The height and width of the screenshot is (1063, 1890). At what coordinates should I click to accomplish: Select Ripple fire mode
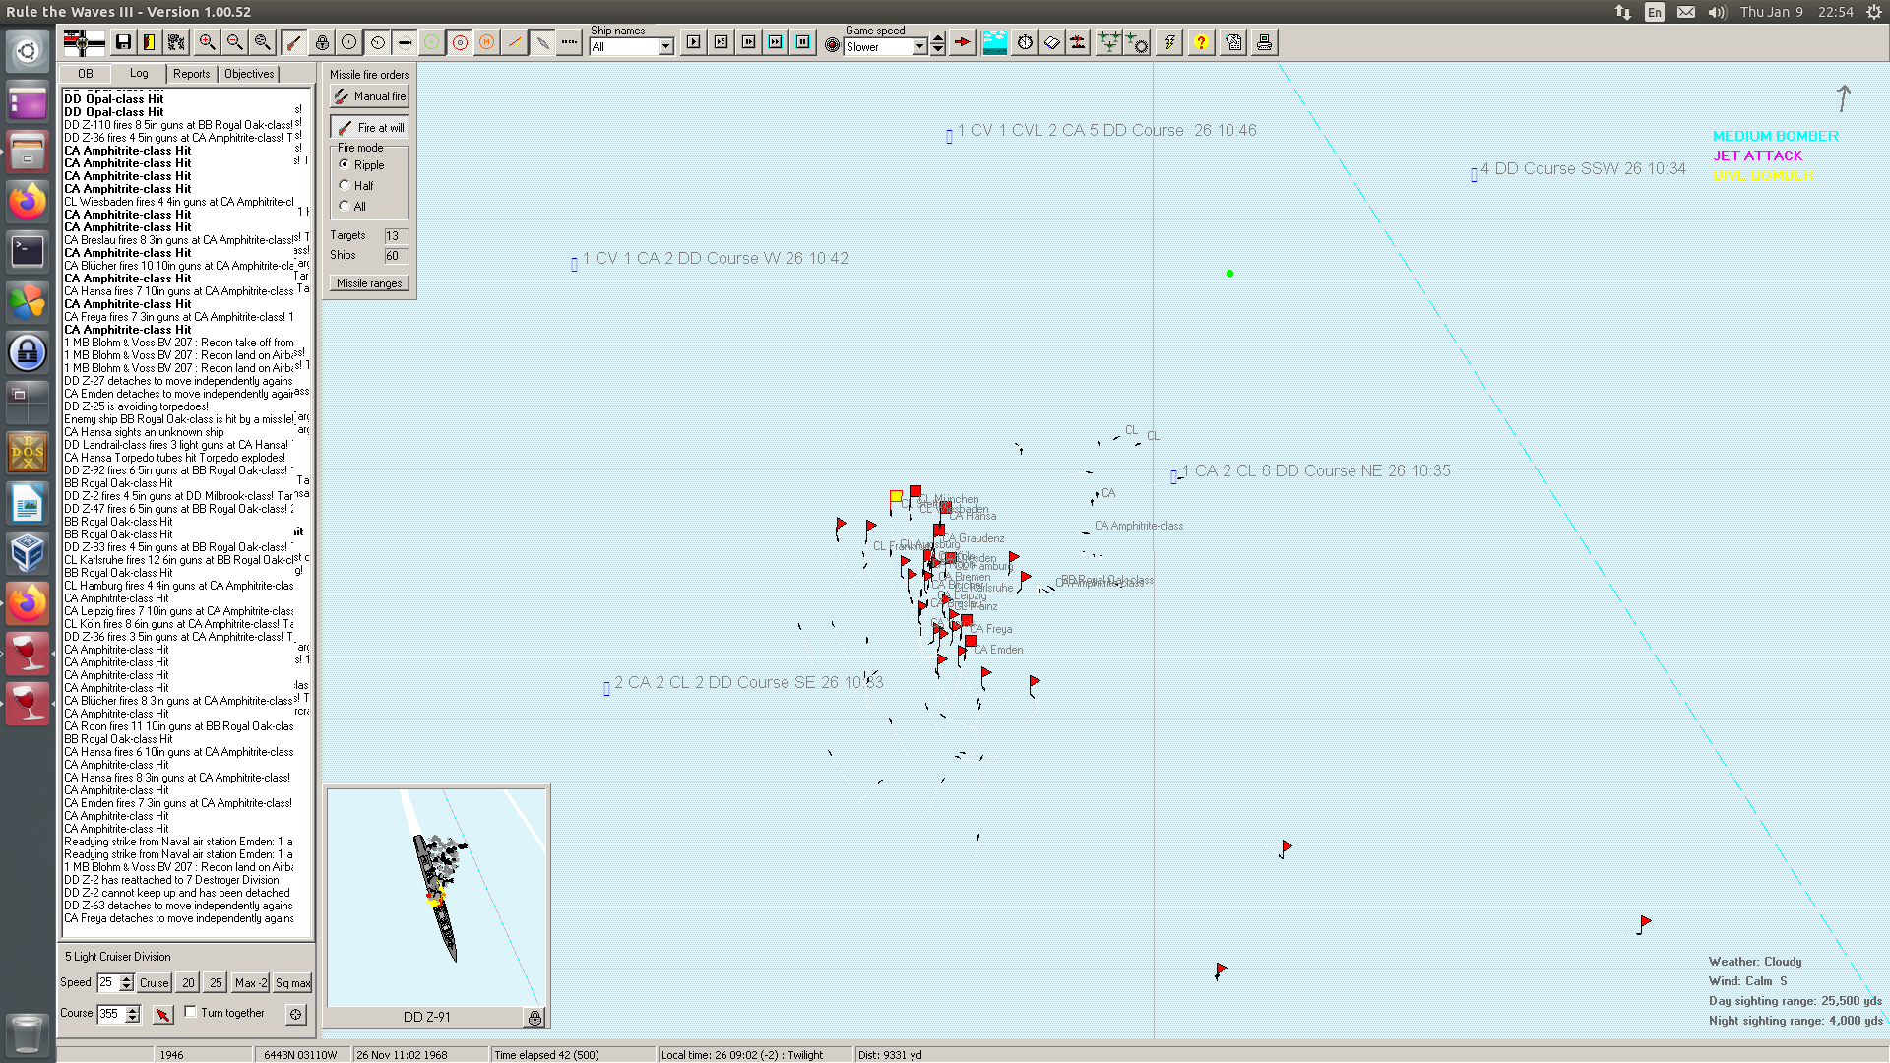click(345, 164)
